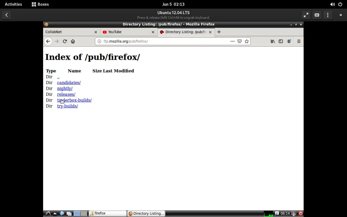The image size is (347, 217).
Task: Open the Firefox home page
Action: point(73,41)
